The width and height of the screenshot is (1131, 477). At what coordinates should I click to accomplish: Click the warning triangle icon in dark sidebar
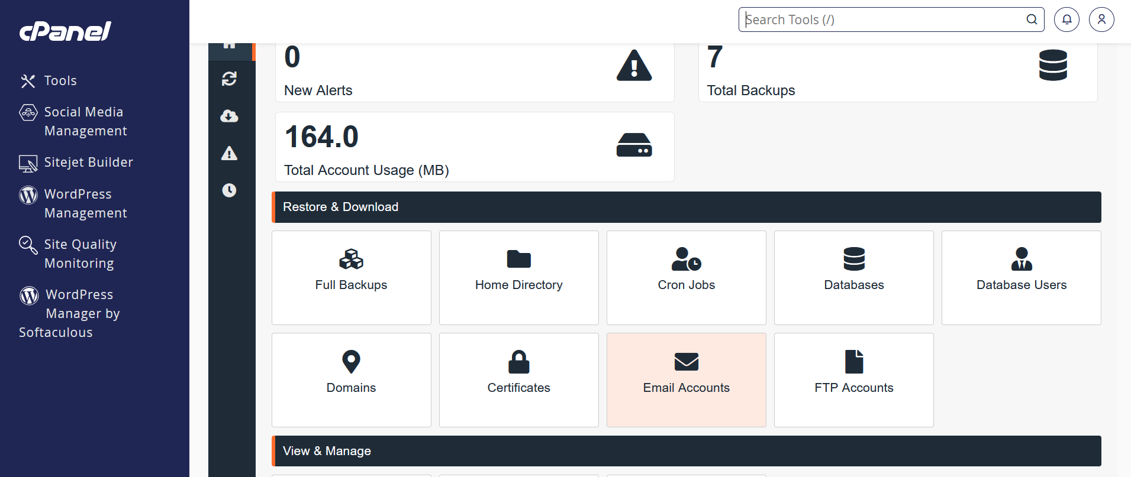coord(230,153)
